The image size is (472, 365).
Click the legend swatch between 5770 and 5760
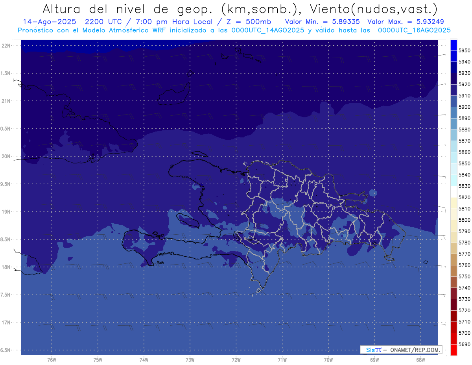tap(454, 259)
